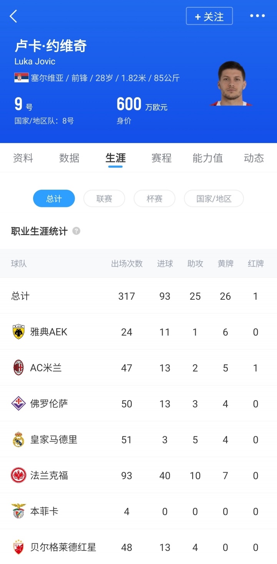Select the 杯赛 filter pill

(154, 199)
